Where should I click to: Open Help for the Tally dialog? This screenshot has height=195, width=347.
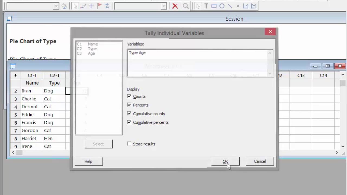click(88, 161)
